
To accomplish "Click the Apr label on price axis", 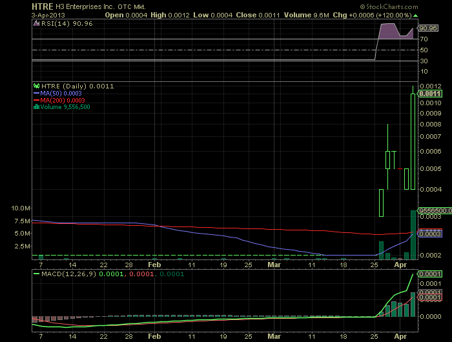I will (400, 265).
